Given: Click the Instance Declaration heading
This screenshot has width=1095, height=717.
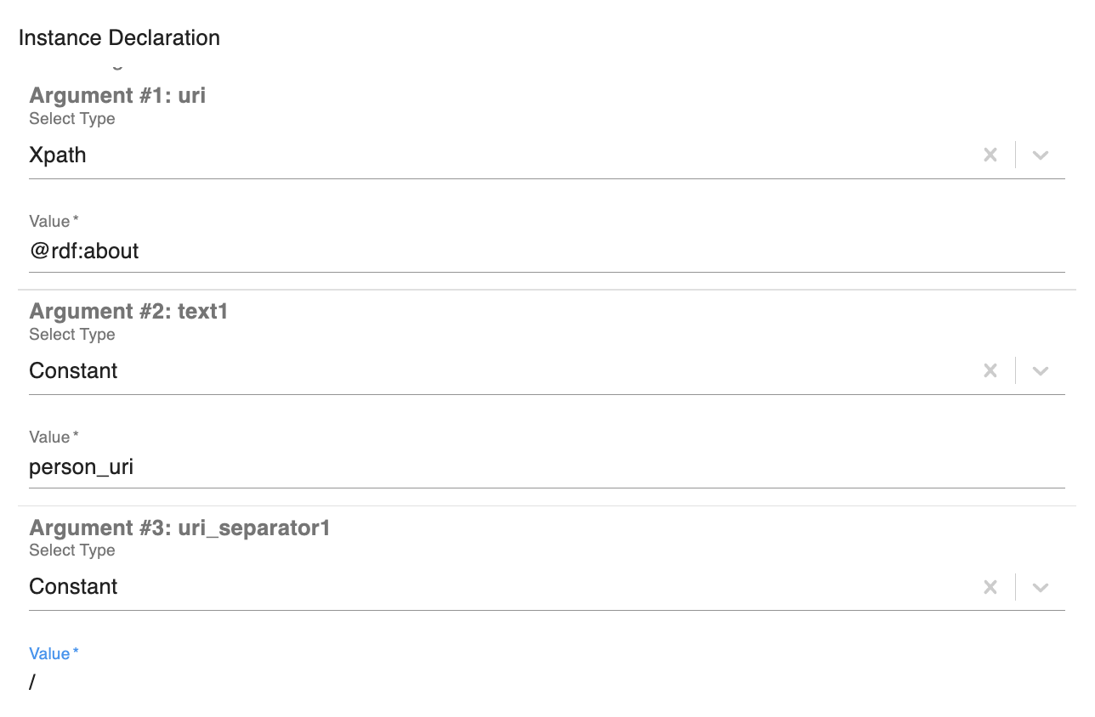Looking at the screenshot, I should 119,38.
